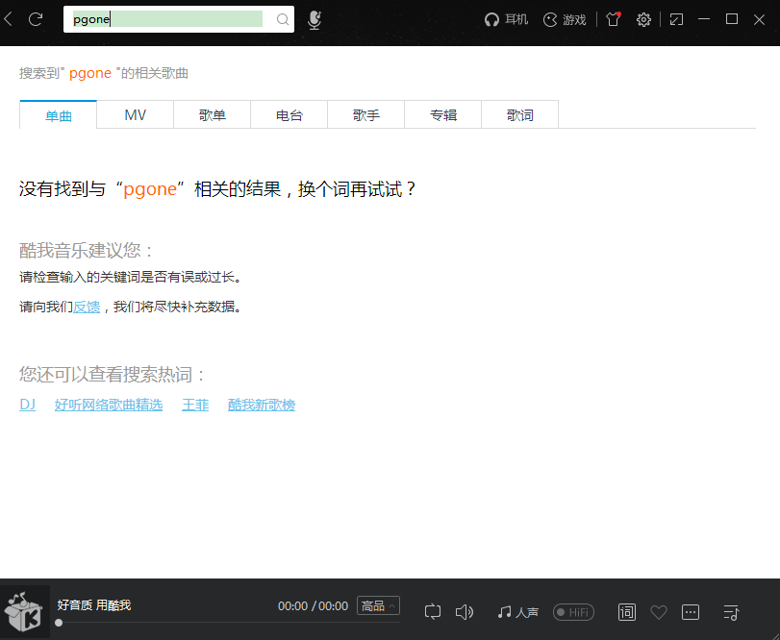780x640 pixels.
Task: Enable the HiFi sound mode
Action: [x=573, y=612]
